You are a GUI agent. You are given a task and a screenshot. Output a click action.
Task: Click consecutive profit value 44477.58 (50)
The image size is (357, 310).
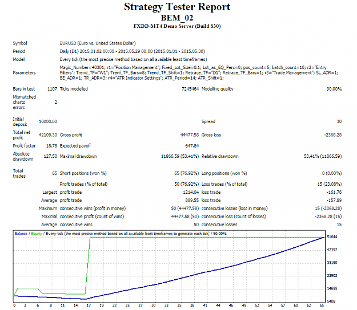tap(185, 217)
